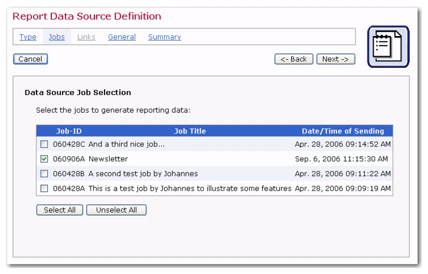Click the date Apr. 28, 2006 09:09:19 AM
Screen dimensions: 428x274
pos(343,188)
